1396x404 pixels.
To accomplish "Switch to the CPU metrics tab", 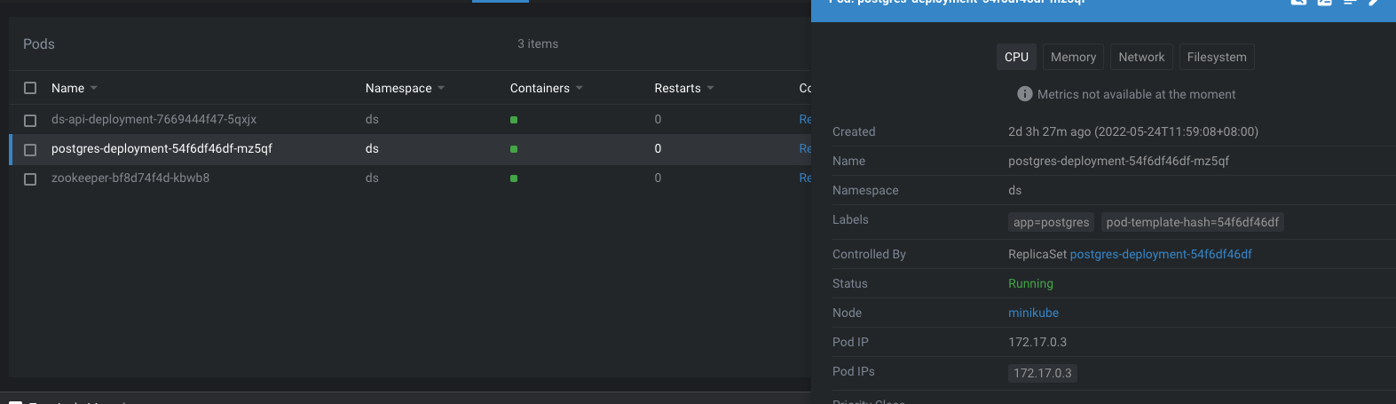I will point(1016,57).
